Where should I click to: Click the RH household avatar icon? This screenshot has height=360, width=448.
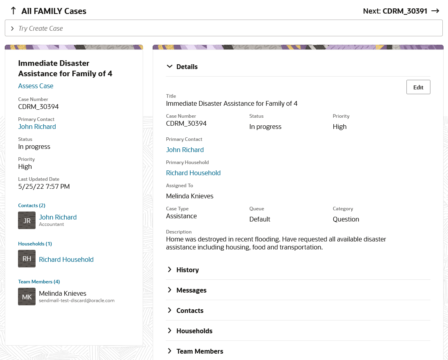[27, 259]
